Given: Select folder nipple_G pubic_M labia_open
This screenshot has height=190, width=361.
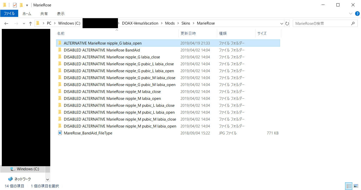Looking at the screenshot, I should [x=168, y=85].
